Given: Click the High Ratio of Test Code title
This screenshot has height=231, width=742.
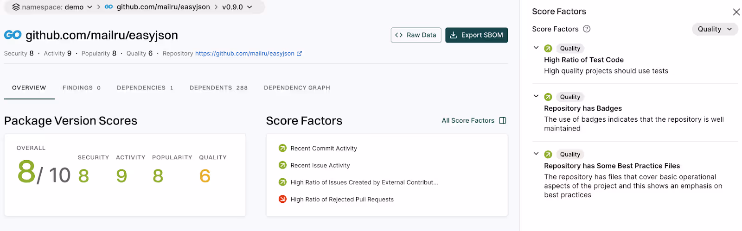Looking at the screenshot, I should (x=584, y=60).
